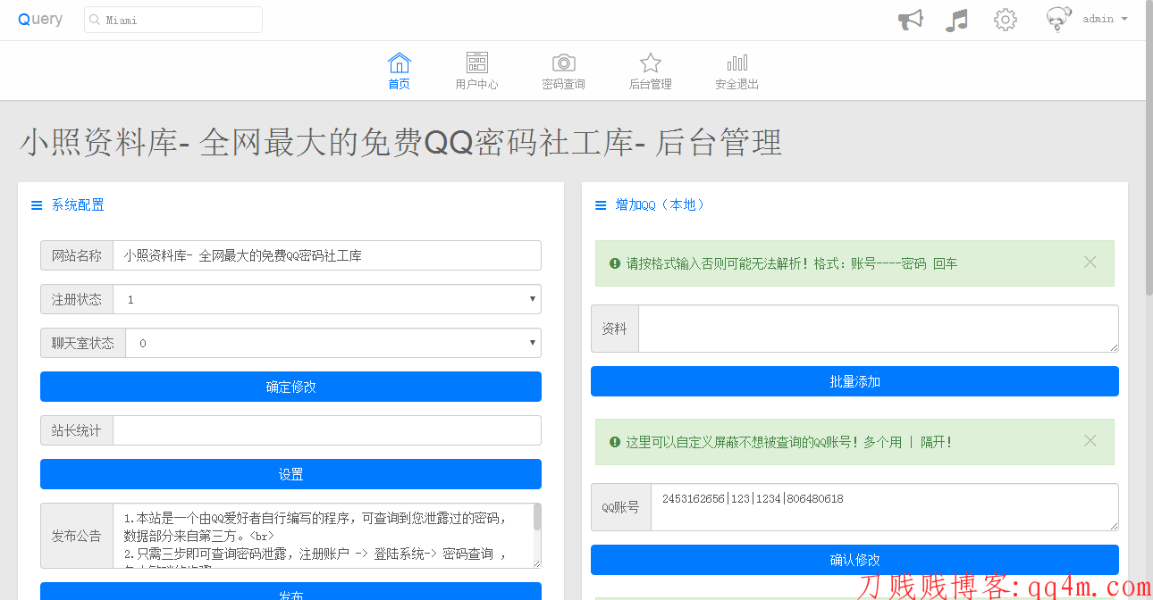This screenshot has width=1153, height=600.
Task: Click the search magnifier icon
Action: (x=95, y=20)
